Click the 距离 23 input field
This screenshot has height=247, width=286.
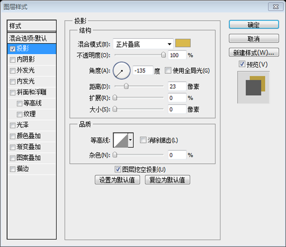(177, 86)
